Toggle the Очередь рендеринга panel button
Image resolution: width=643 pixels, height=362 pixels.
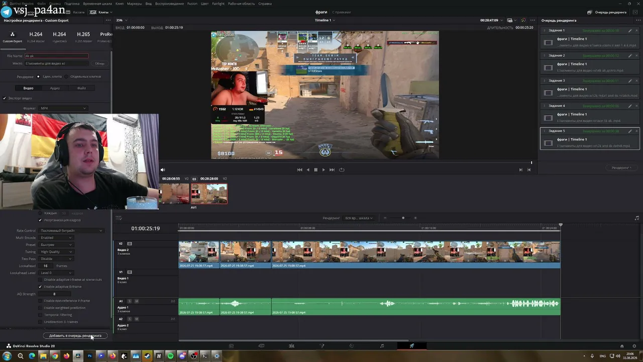click(607, 12)
